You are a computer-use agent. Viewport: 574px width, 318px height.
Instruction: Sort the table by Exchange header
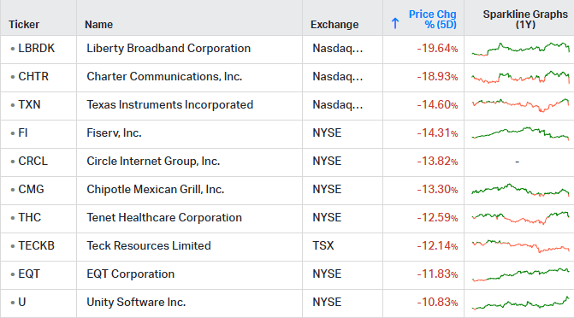click(x=334, y=25)
